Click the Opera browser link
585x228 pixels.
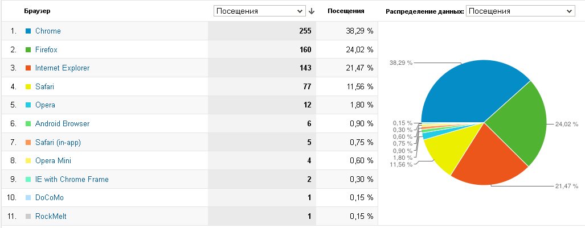(x=45, y=105)
